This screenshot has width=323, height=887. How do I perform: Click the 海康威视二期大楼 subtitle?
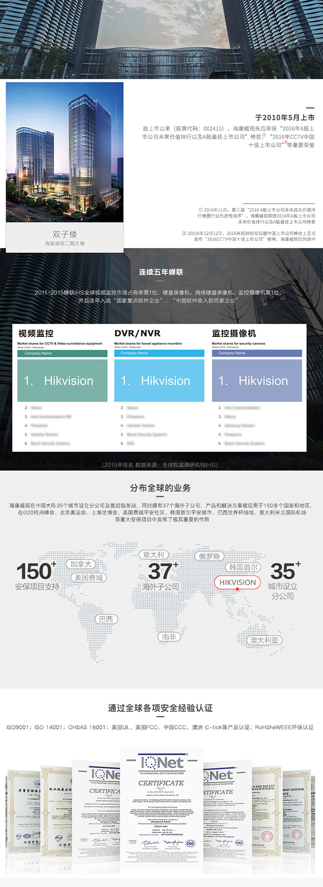pyautogui.click(x=65, y=244)
